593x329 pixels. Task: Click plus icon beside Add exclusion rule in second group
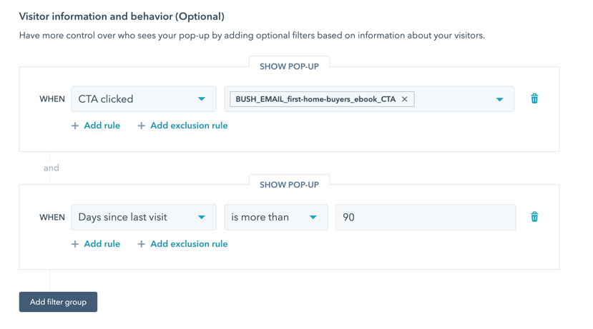(x=141, y=244)
